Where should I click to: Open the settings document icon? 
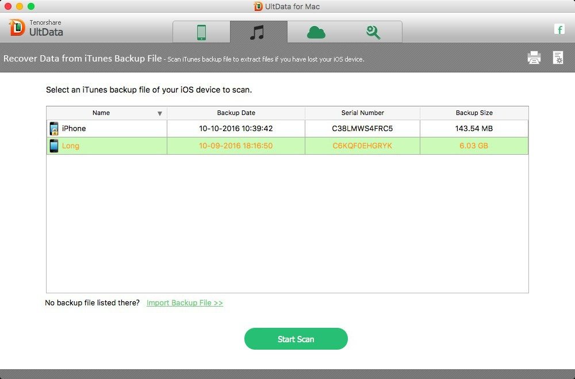tap(558, 58)
